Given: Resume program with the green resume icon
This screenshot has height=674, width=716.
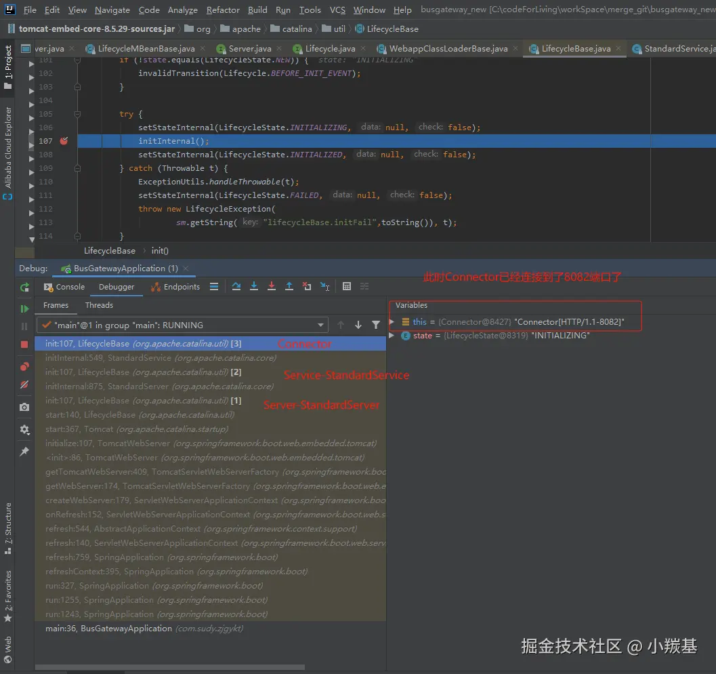Looking at the screenshot, I should (24, 309).
